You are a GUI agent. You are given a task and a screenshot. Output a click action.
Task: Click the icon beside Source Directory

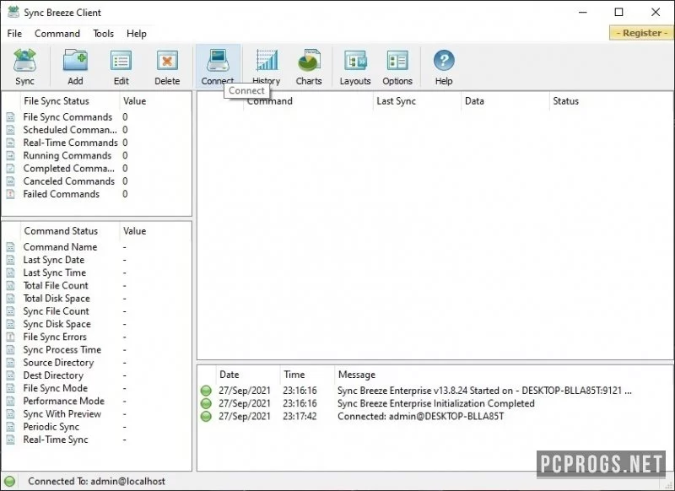11,363
